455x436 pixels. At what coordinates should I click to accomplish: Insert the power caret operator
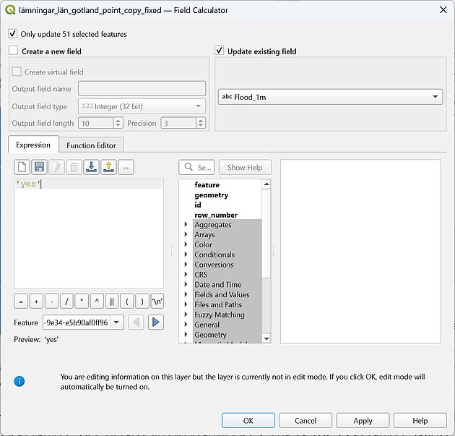point(97,302)
